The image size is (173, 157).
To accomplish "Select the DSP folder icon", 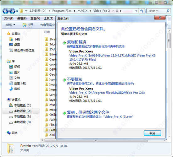I will 47,69.
